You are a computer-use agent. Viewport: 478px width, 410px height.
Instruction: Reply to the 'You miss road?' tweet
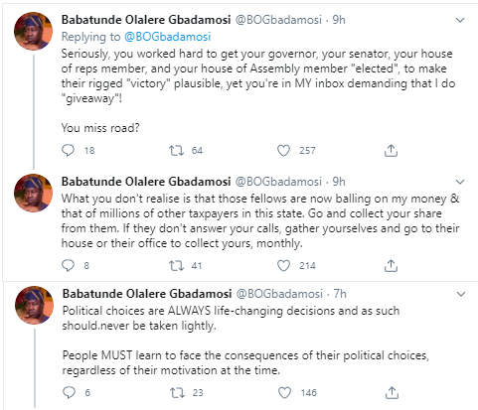click(69, 151)
